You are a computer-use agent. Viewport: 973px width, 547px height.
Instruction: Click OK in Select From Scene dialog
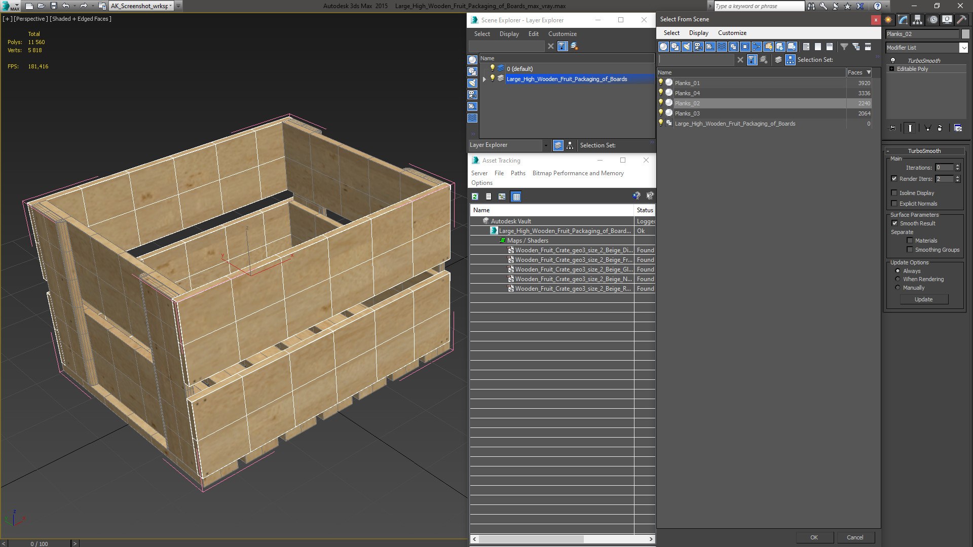point(814,537)
